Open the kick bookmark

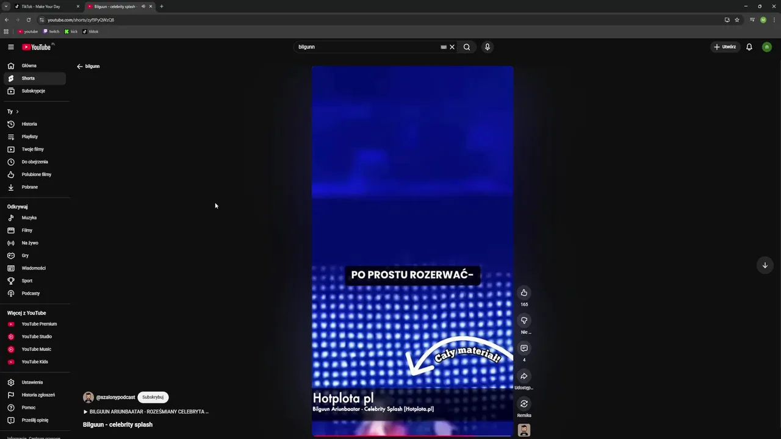[x=71, y=32]
